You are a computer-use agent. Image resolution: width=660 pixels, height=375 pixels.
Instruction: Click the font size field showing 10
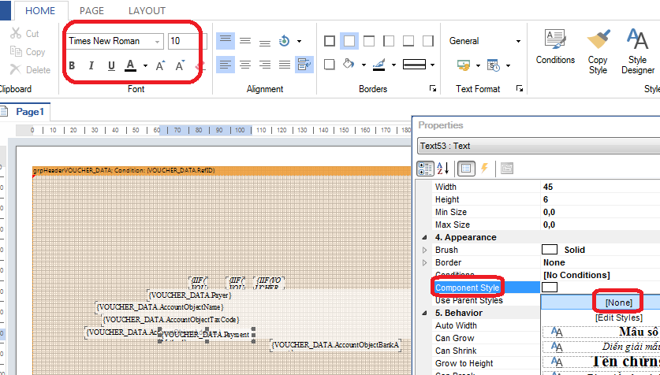tap(188, 41)
